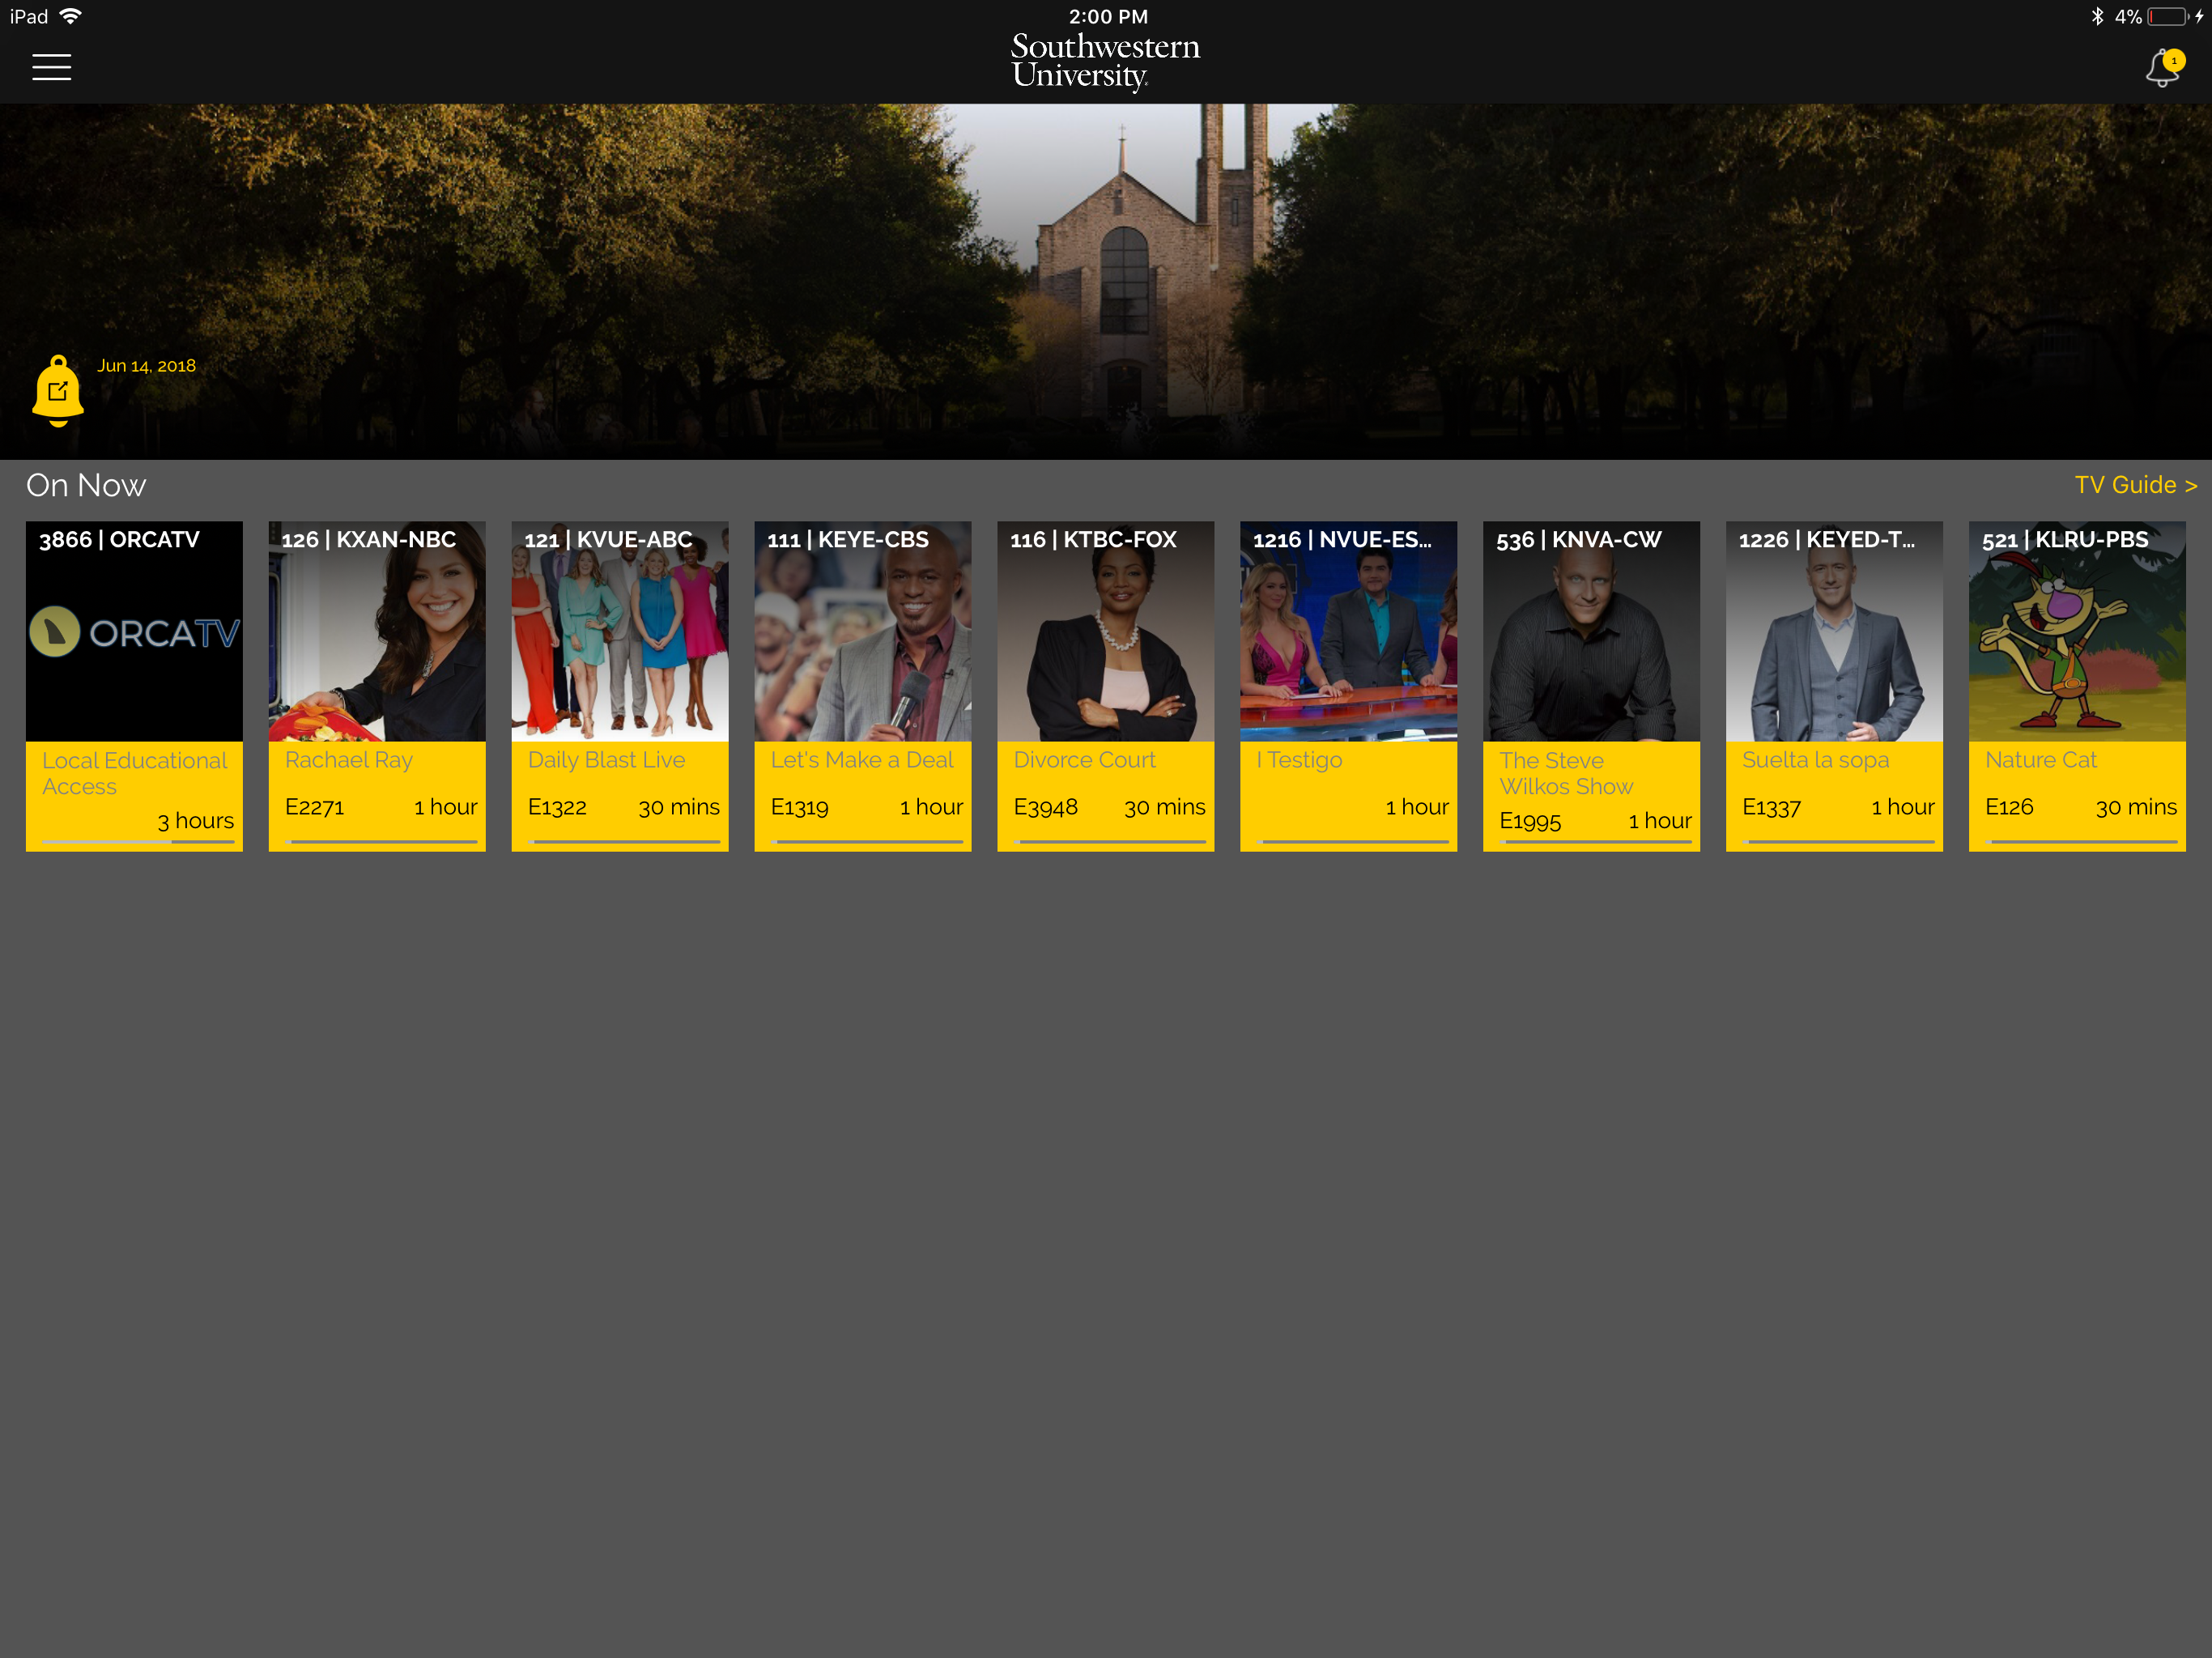The width and height of the screenshot is (2212, 1658).
Task: Tap the campus chapel banner image
Action: (1106, 281)
